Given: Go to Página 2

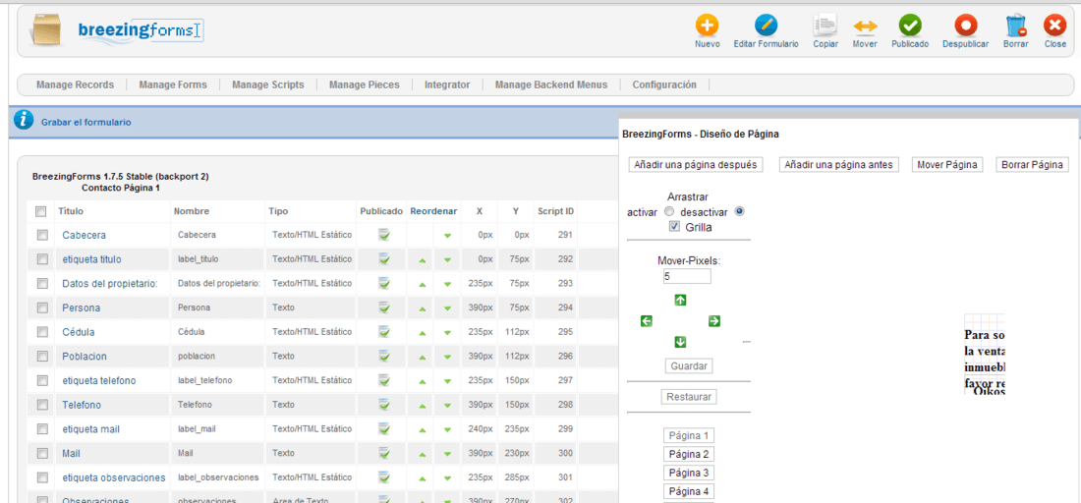Looking at the screenshot, I should (x=689, y=454).
